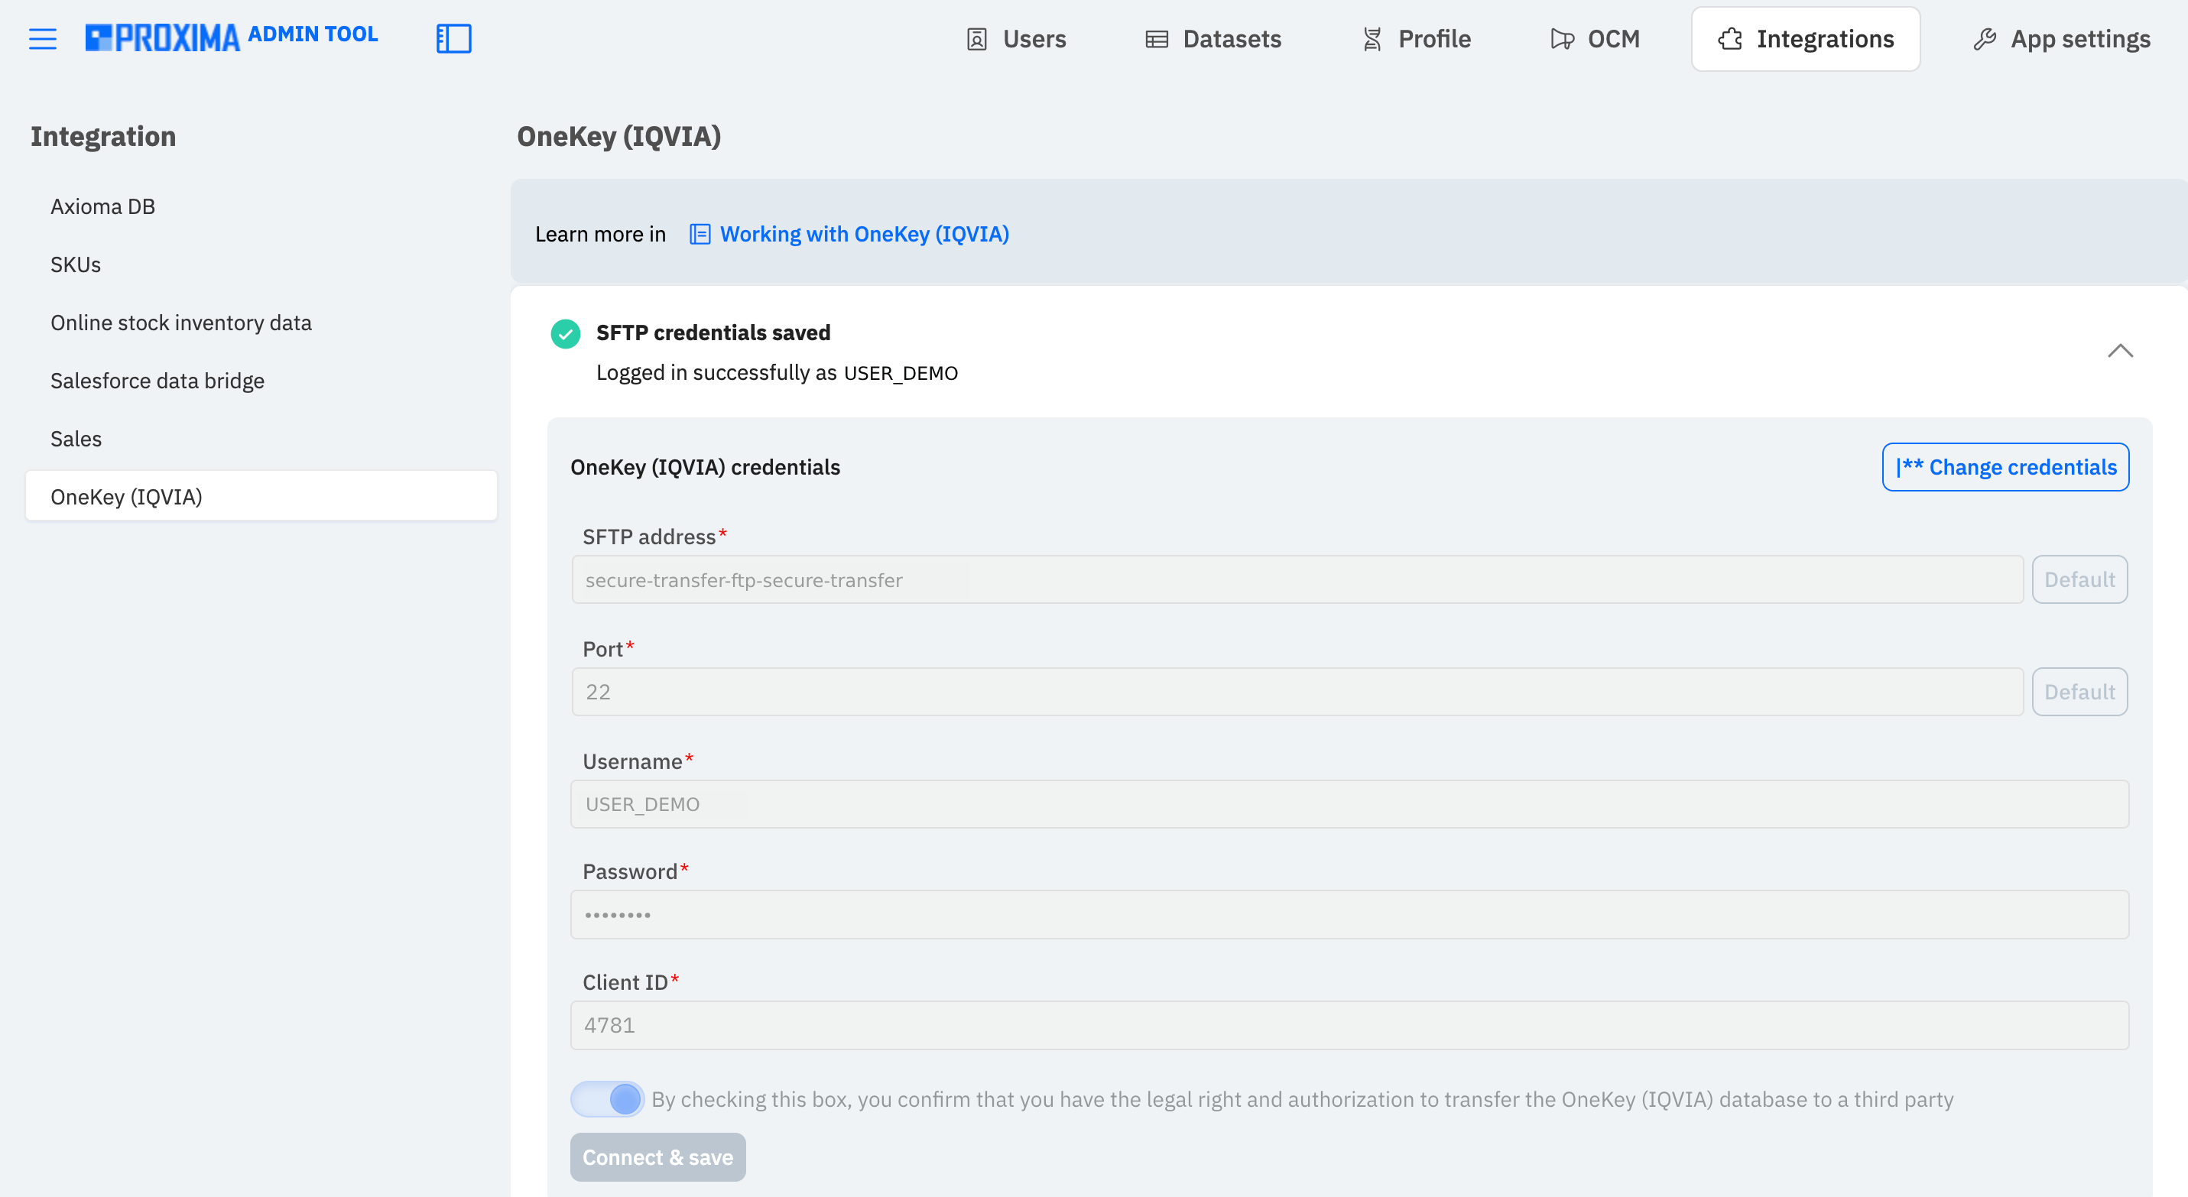Screen dimensions: 2188x1197
Task: Select Axioma DB integration
Action: (x=261, y=206)
